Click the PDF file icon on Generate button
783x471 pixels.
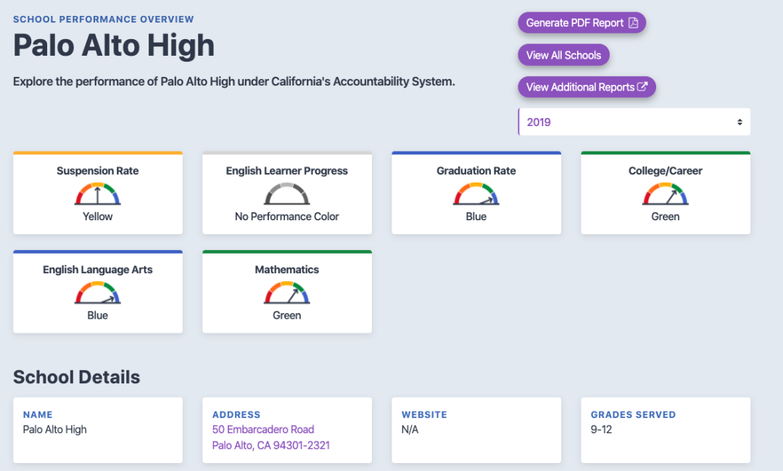click(x=633, y=23)
